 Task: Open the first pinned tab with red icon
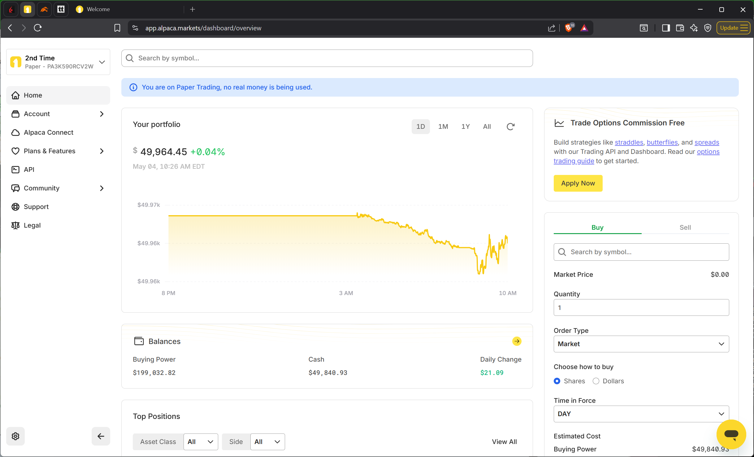click(x=11, y=9)
